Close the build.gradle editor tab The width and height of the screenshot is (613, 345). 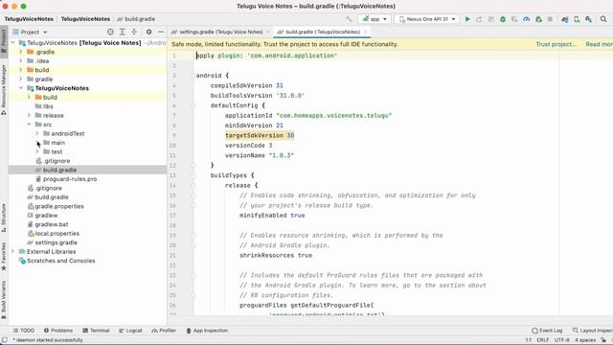pos(366,32)
